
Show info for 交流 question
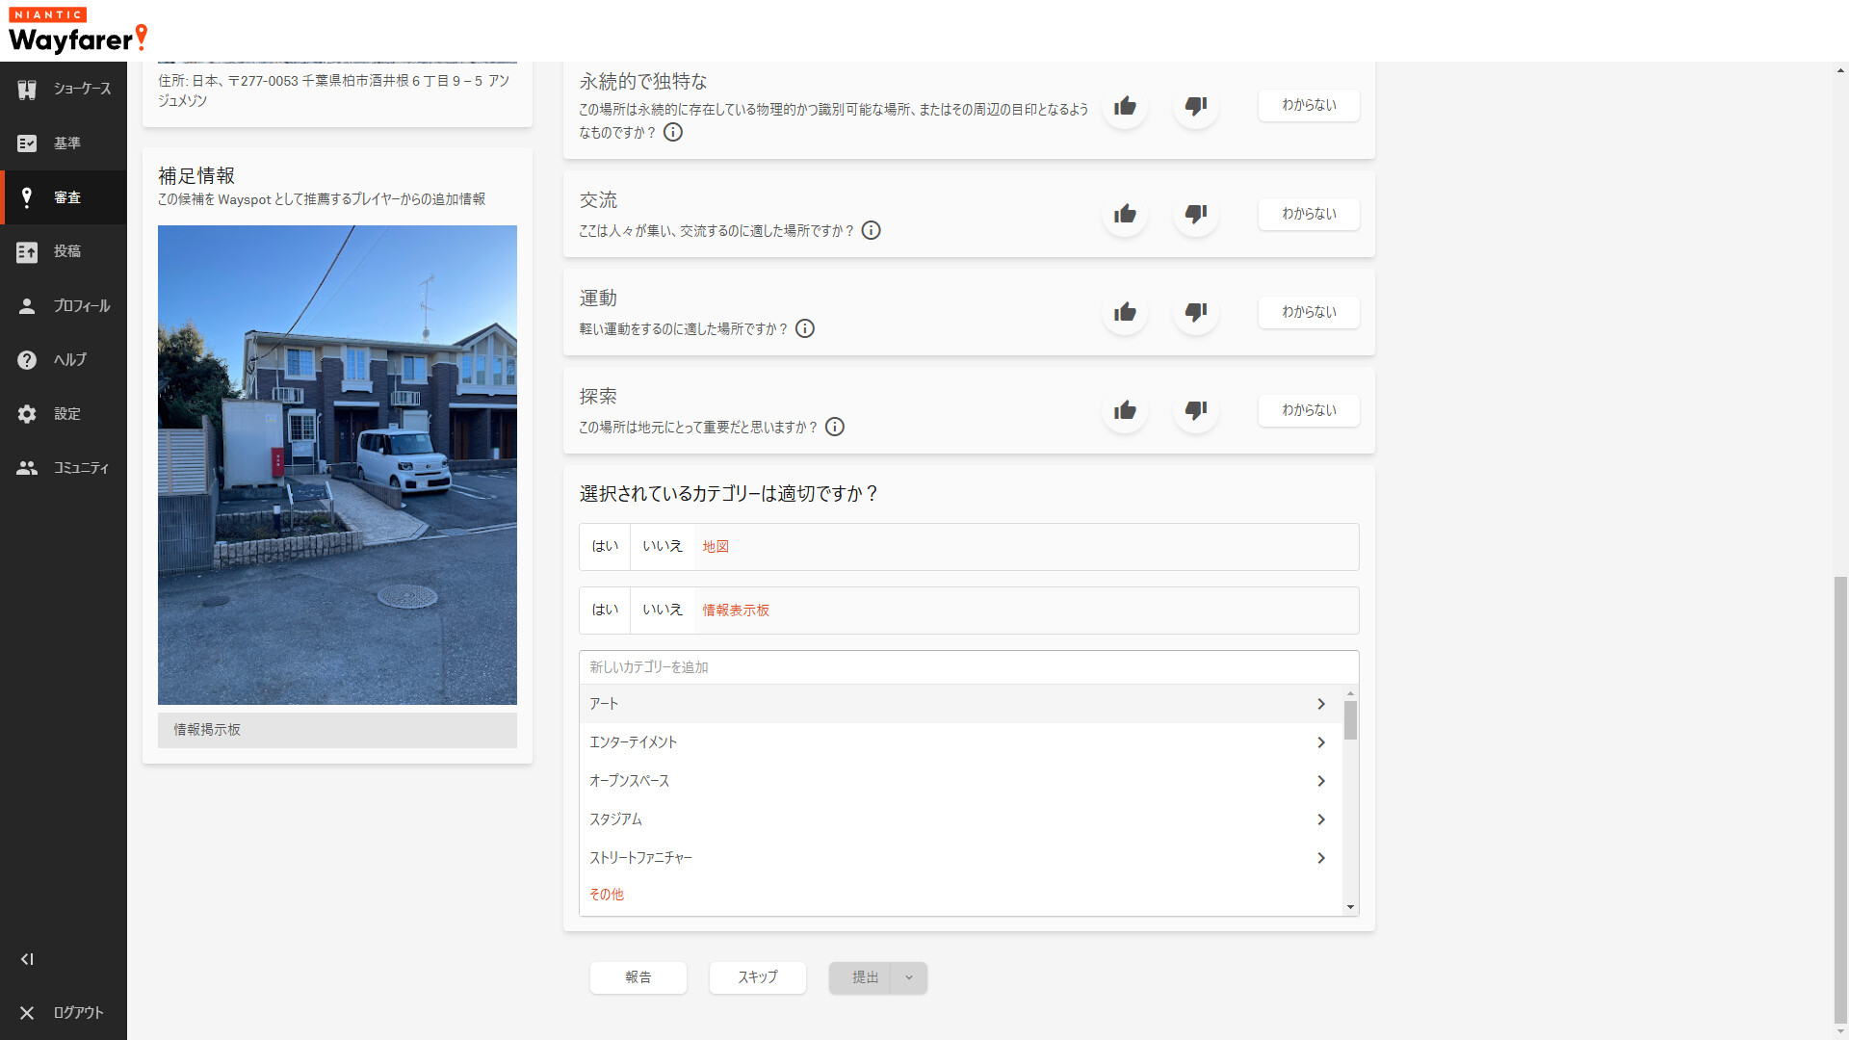pos(871,231)
